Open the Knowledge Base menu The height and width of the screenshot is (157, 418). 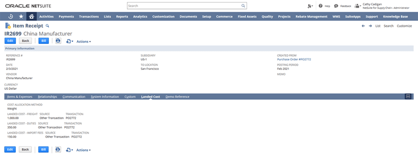pyautogui.click(x=395, y=16)
